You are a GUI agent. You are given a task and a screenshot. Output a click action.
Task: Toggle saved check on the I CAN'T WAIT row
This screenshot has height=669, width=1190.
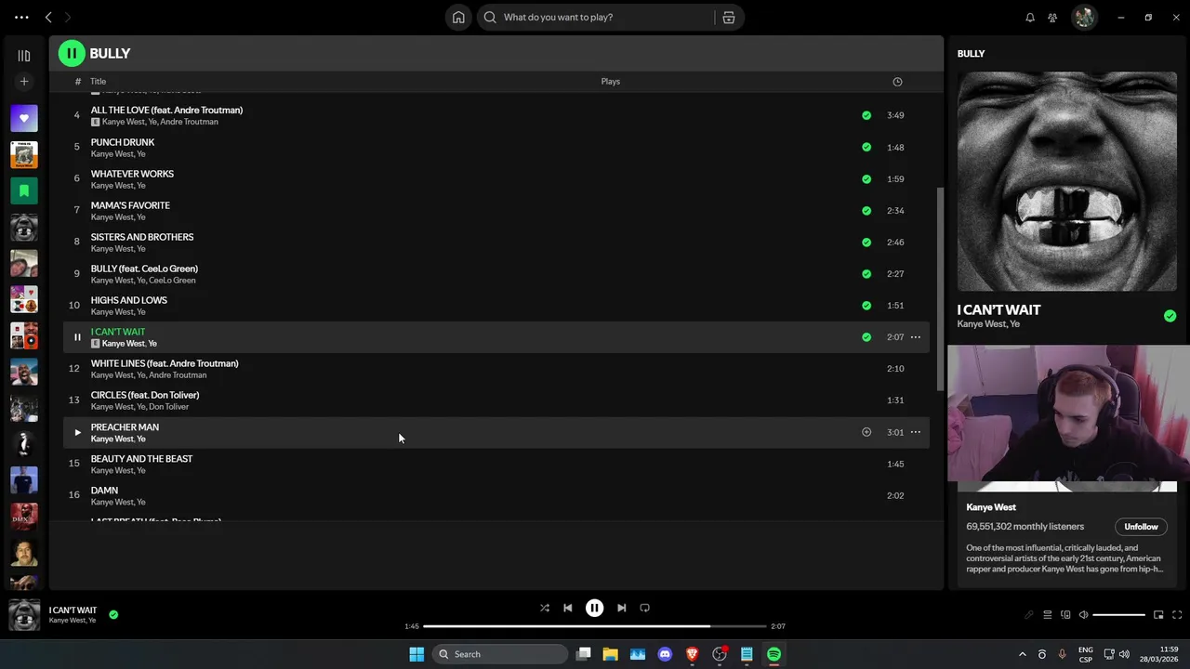(x=866, y=336)
